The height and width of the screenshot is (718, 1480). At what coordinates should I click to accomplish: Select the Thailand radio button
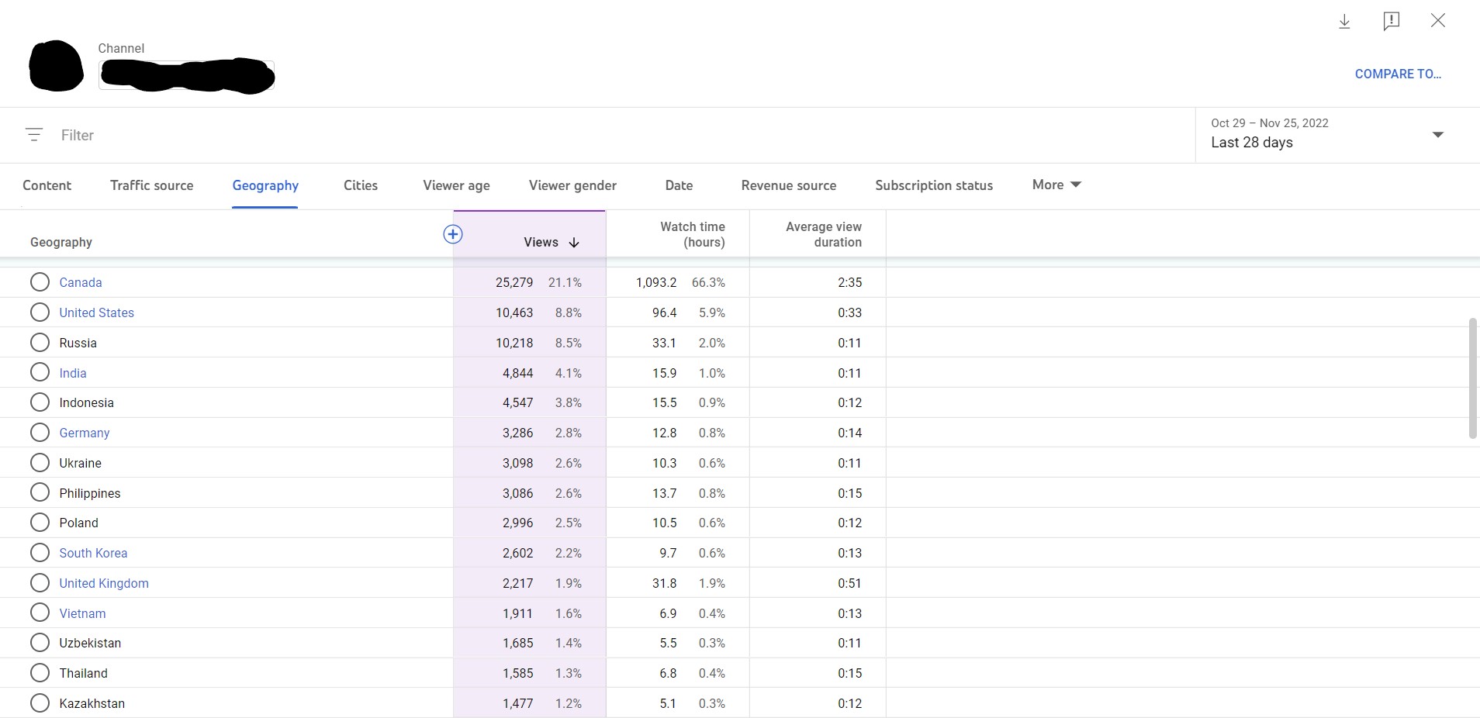coord(40,673)
